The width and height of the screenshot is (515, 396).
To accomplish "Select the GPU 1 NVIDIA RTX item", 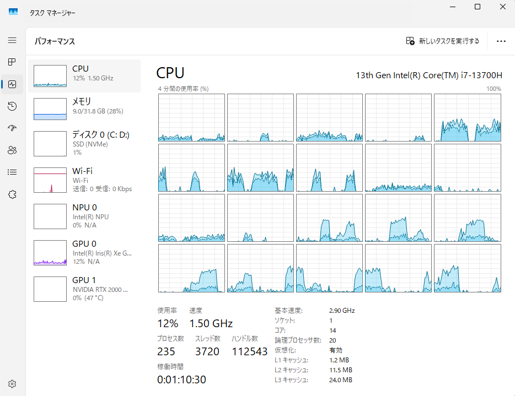I will point(84,289).
